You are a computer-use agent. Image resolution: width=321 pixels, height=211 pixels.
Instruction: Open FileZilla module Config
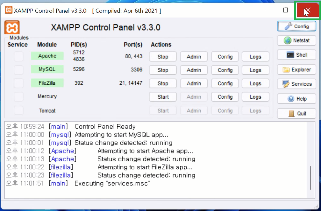[x=225, y=83]
